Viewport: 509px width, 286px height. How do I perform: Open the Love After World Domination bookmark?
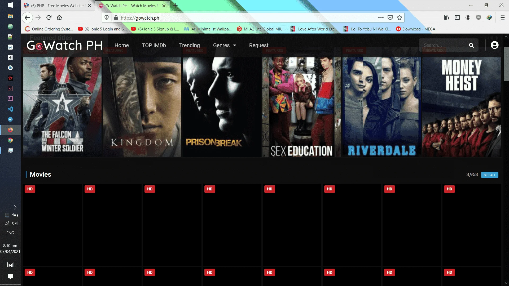(314, 29)
